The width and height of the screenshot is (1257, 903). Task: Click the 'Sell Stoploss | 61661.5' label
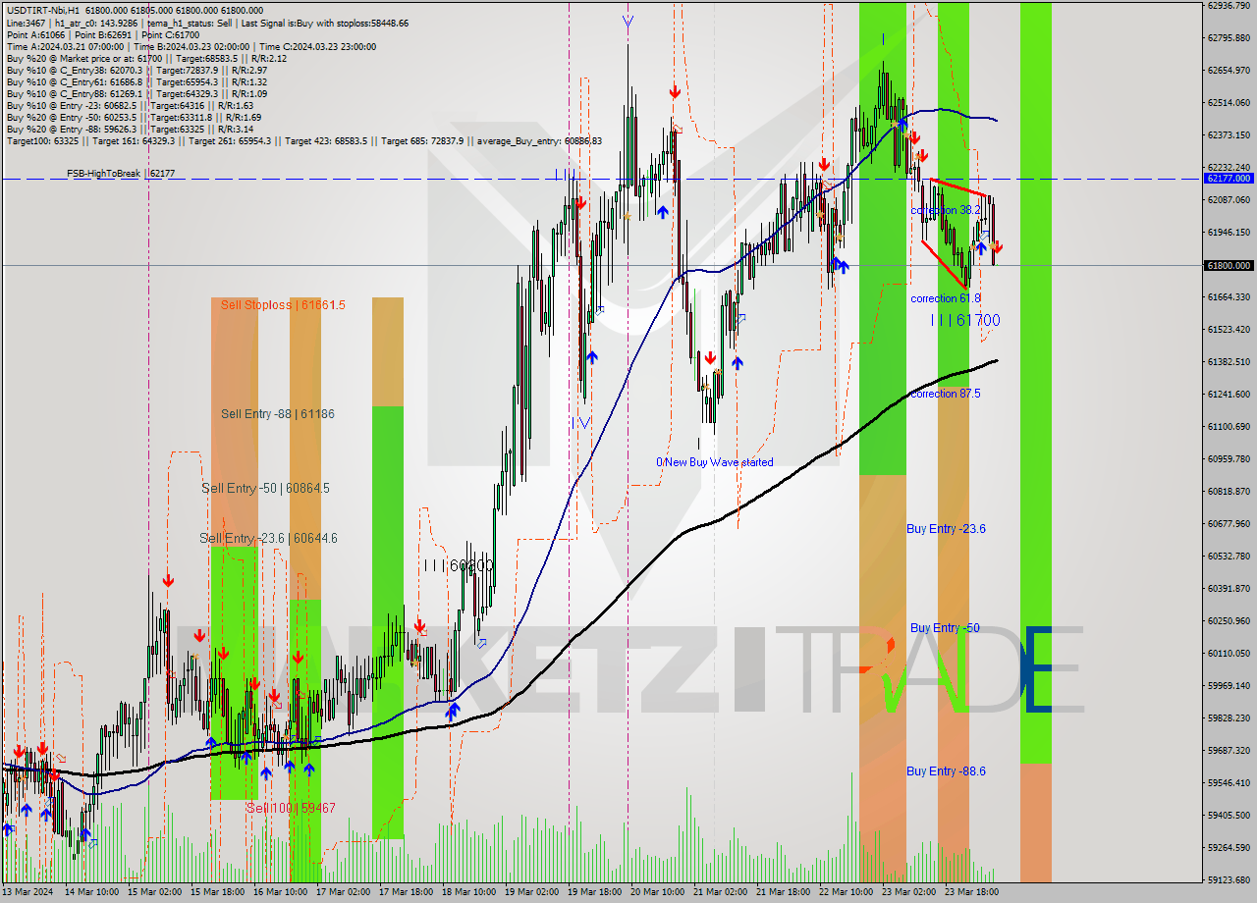click(283, 305)
